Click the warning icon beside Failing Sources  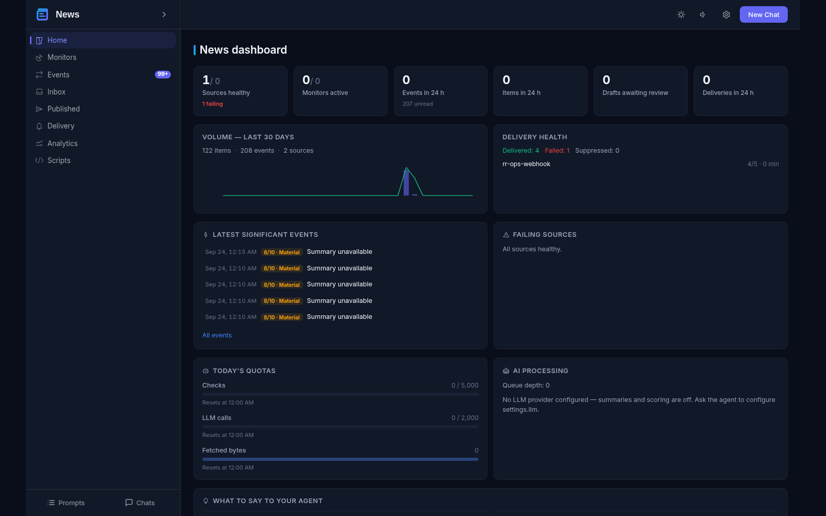coord(506,235)
